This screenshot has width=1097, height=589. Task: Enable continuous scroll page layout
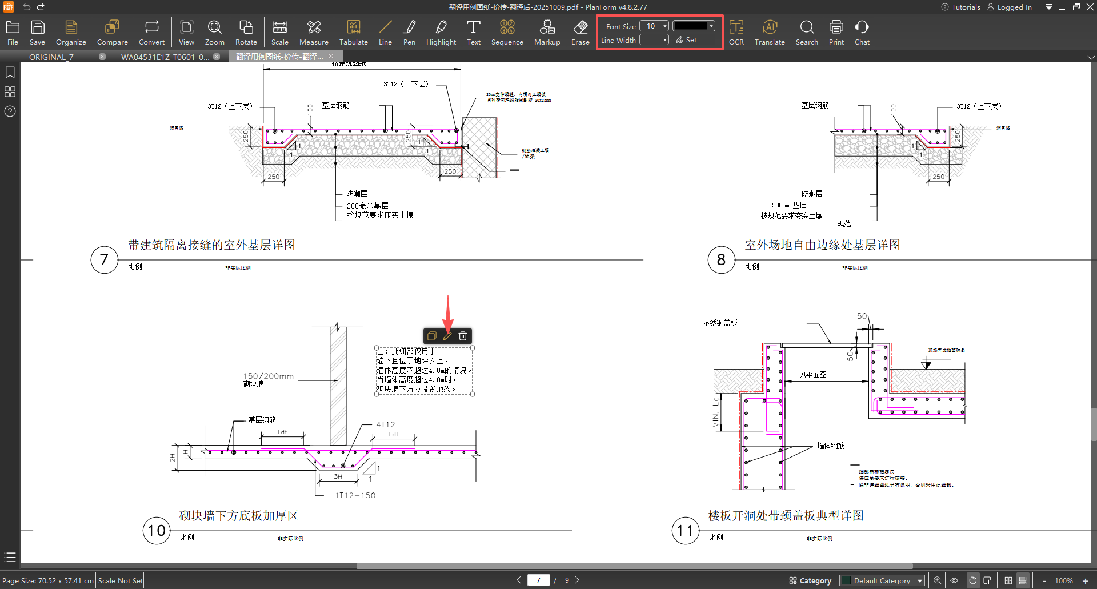pyautogui.click(x=1023, y=580)
